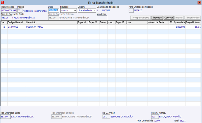202x123 pixels.
Task: Click the <F9> Quantidade column header
Action: 177,22
